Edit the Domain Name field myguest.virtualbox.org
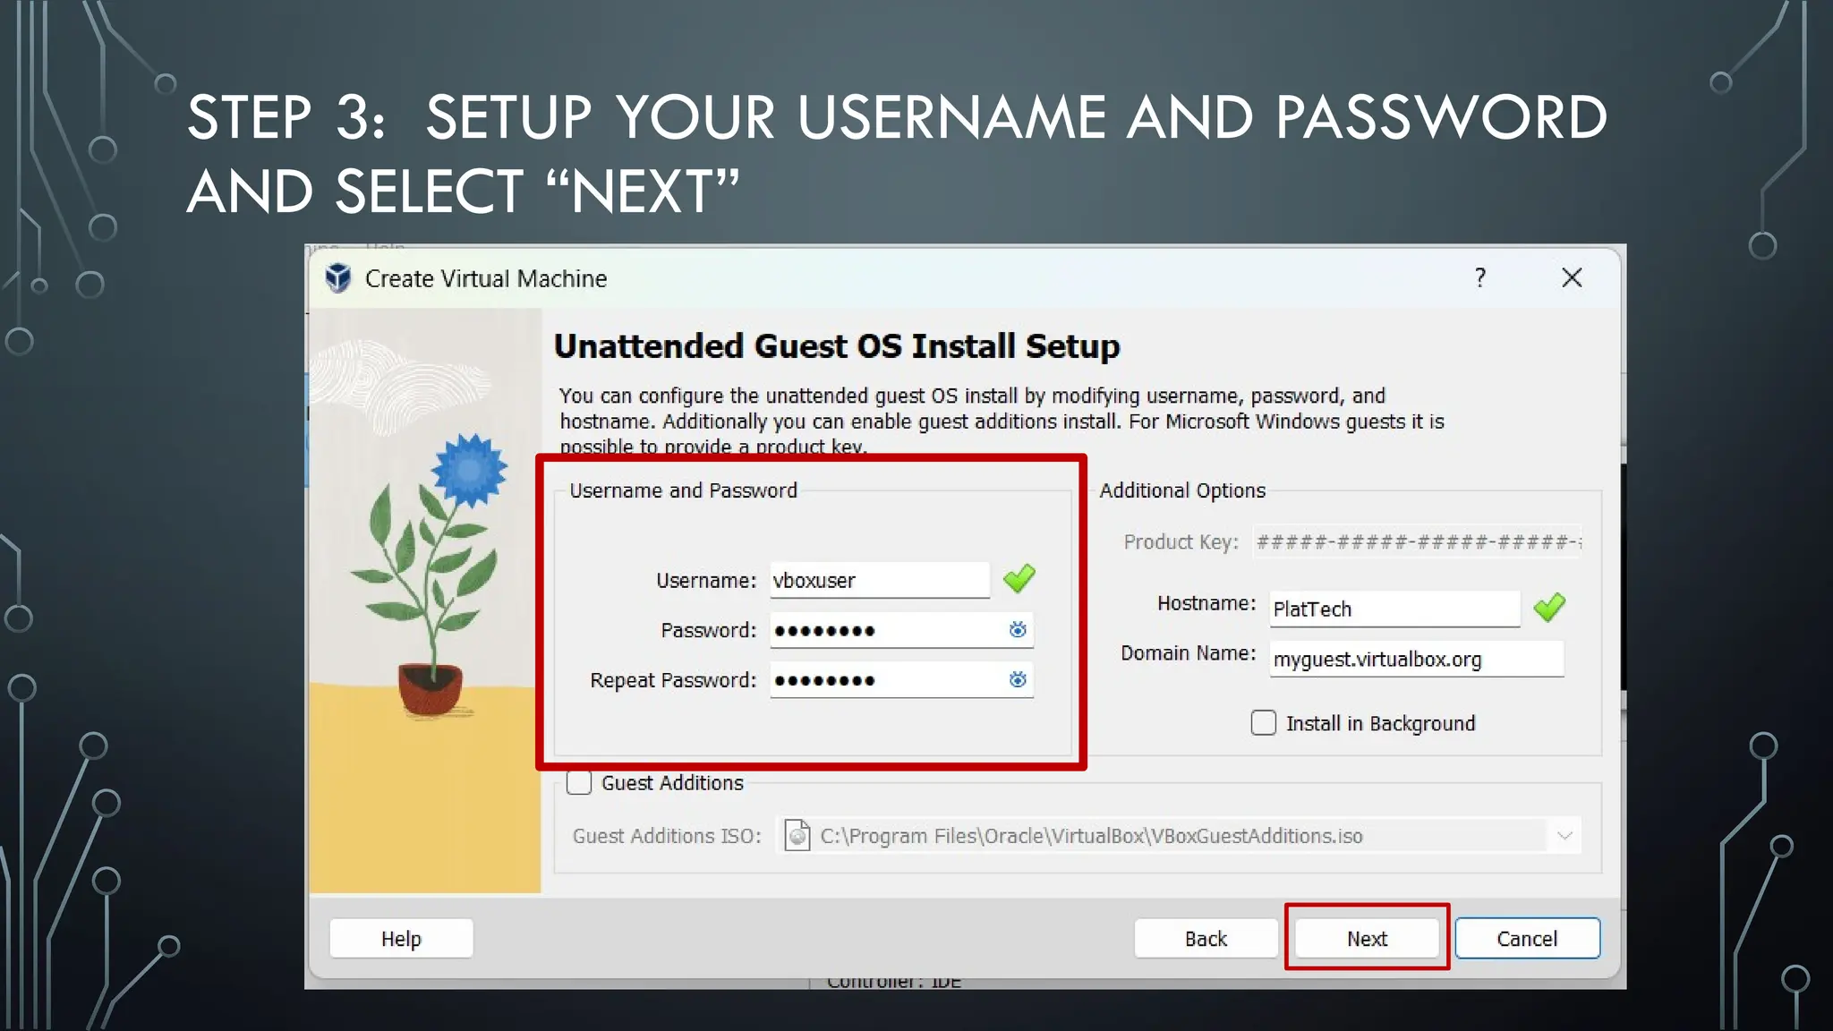 (x=1417, y=659)
